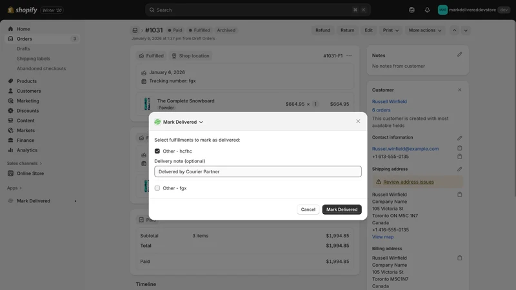
Task: Click the orders breadcrumb icon before #1031
Action: pos(135,30)
